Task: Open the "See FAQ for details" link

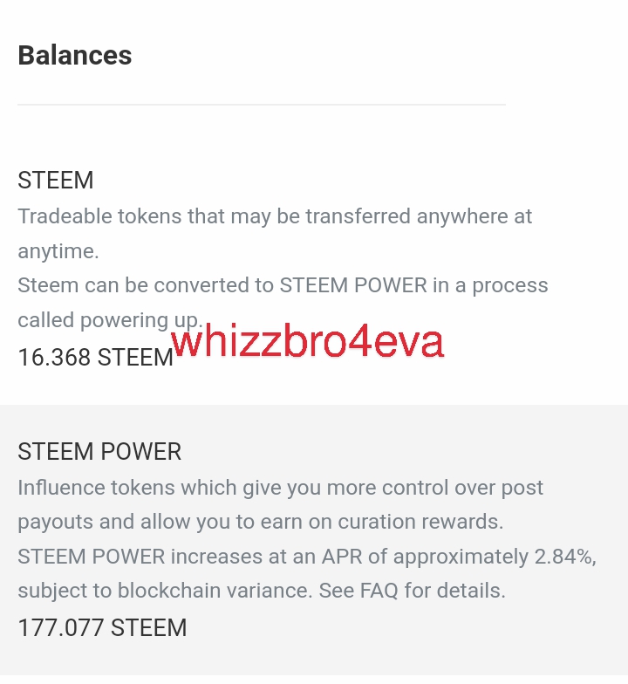Action: 412,591
